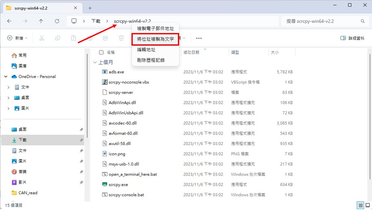The height and width of the screenshot is (213, 372).
Task: Expand OneDrive 圖片 folder
Action: point(8,108)
